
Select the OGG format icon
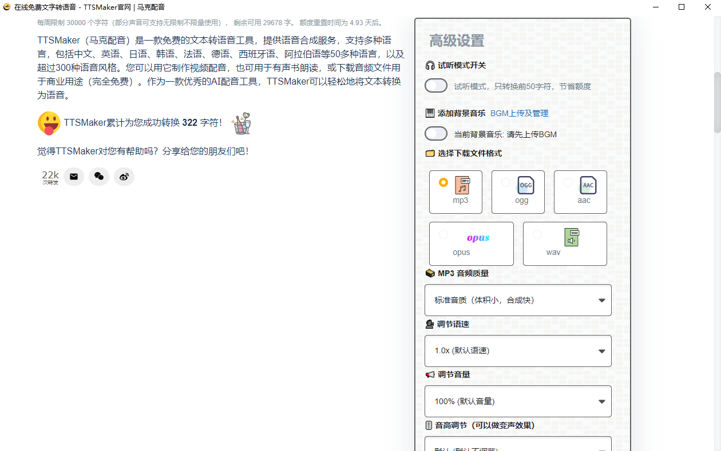525,185
